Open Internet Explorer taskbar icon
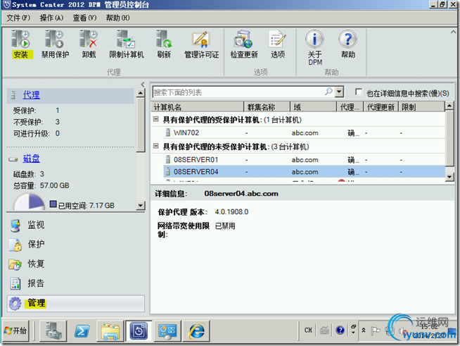460x346 pixels. tap(196, 331)
